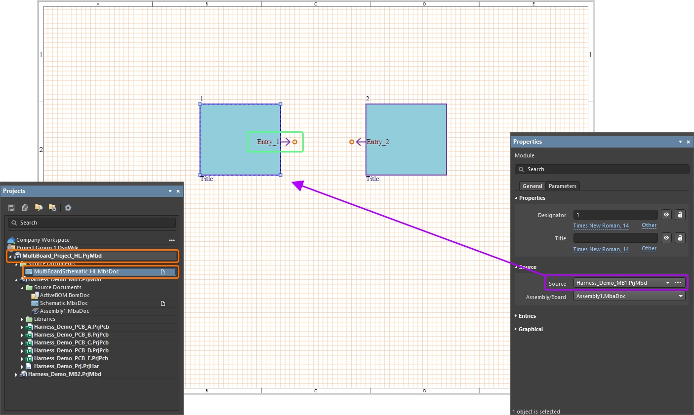The width and height of the screenshot is (694, 415).
Task: Browse source with the ellipsis button
Action: [678, 283]
